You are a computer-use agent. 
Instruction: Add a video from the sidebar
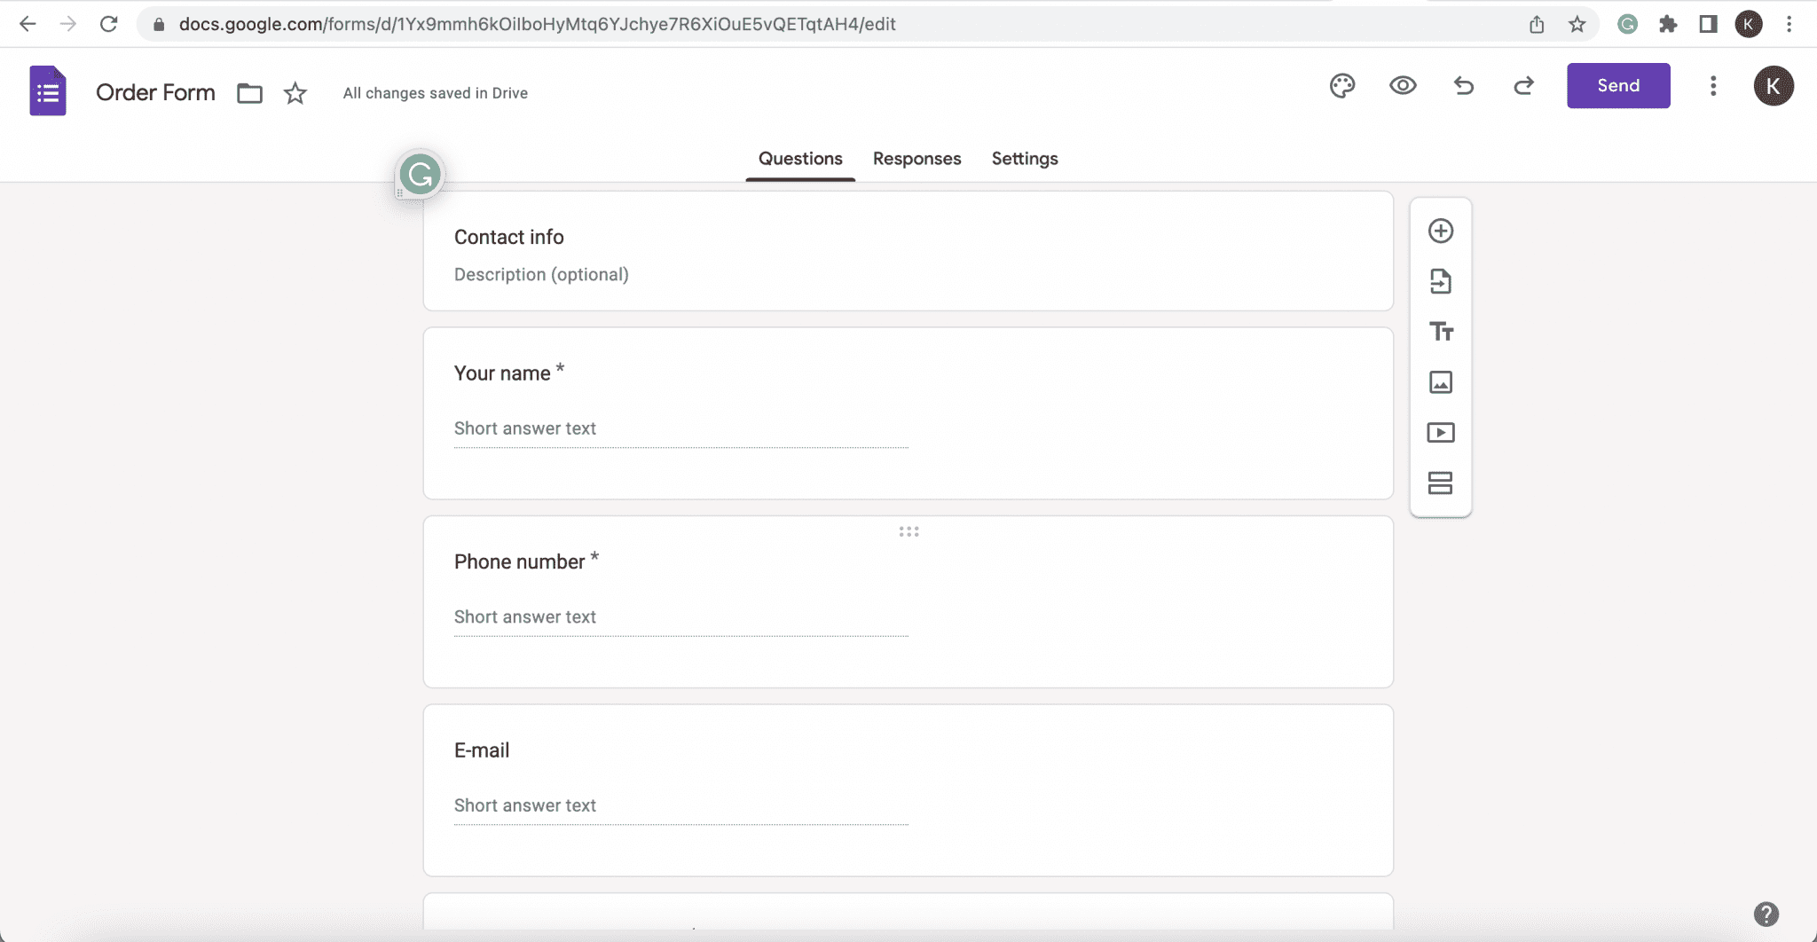pyautogui.click(x=1441, y=433)
